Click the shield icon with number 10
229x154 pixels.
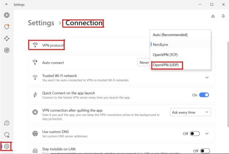point(7,135)
